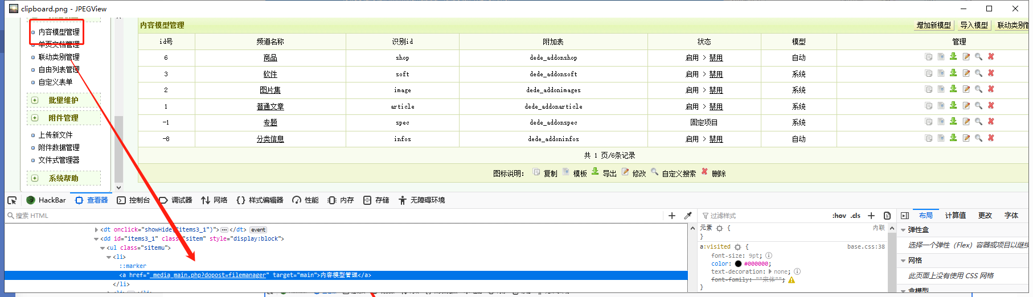Delete the 专题 model row

991,122
